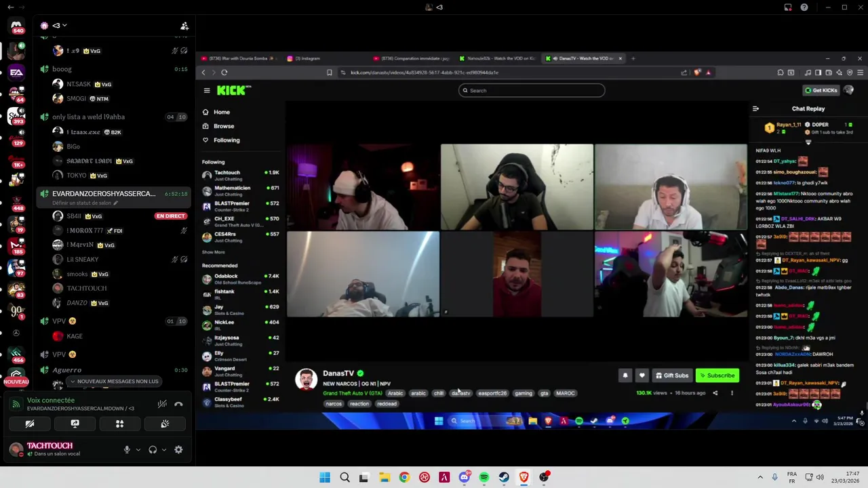Select the 'MAROC' tag
Viewport: 868px width, 488px height.
coord(565,393)
